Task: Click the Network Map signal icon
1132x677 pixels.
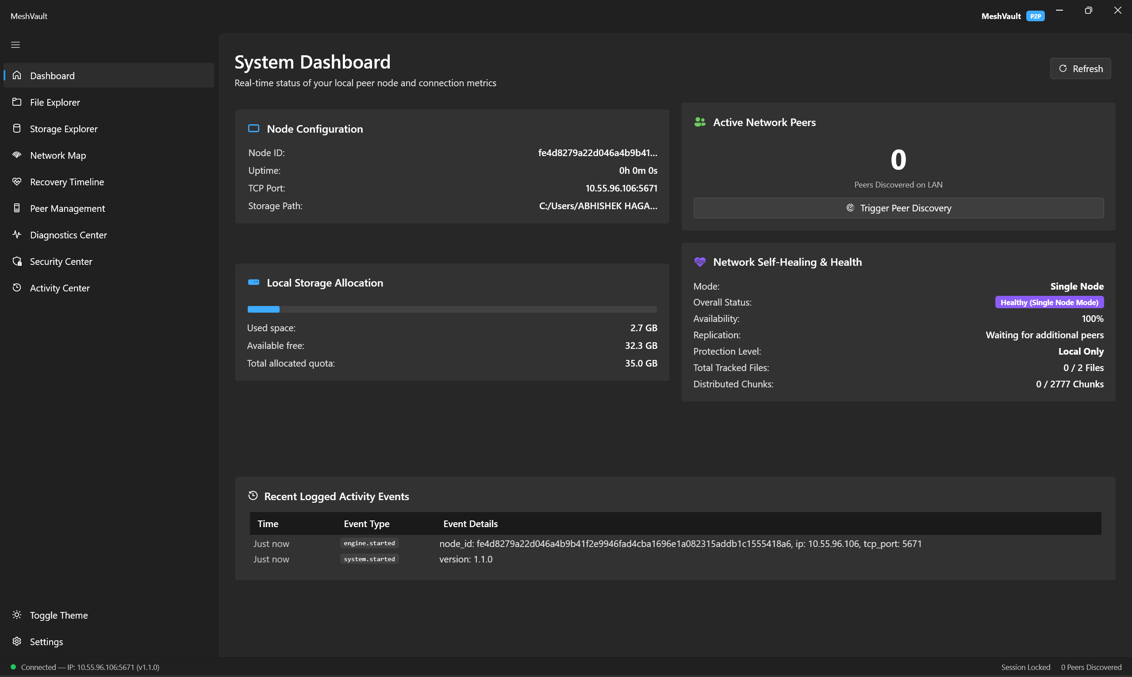Action: coord(17,155)
